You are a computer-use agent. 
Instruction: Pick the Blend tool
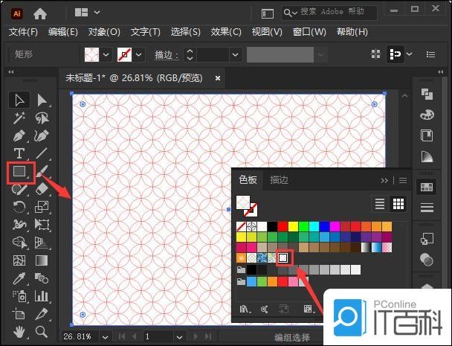[x=42, y=278]
